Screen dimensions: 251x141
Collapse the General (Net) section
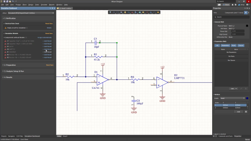214,22
